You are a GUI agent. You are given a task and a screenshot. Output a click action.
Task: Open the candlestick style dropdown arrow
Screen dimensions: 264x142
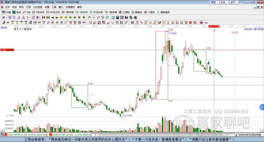coord(30,18)
